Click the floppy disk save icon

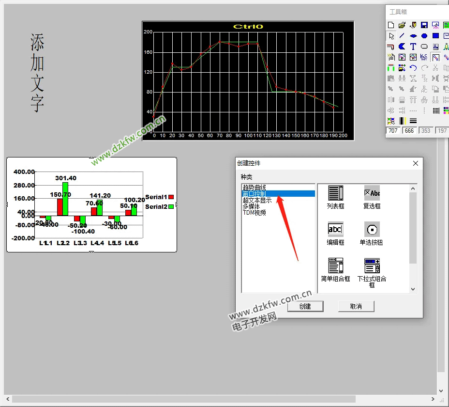pos(424,25)
